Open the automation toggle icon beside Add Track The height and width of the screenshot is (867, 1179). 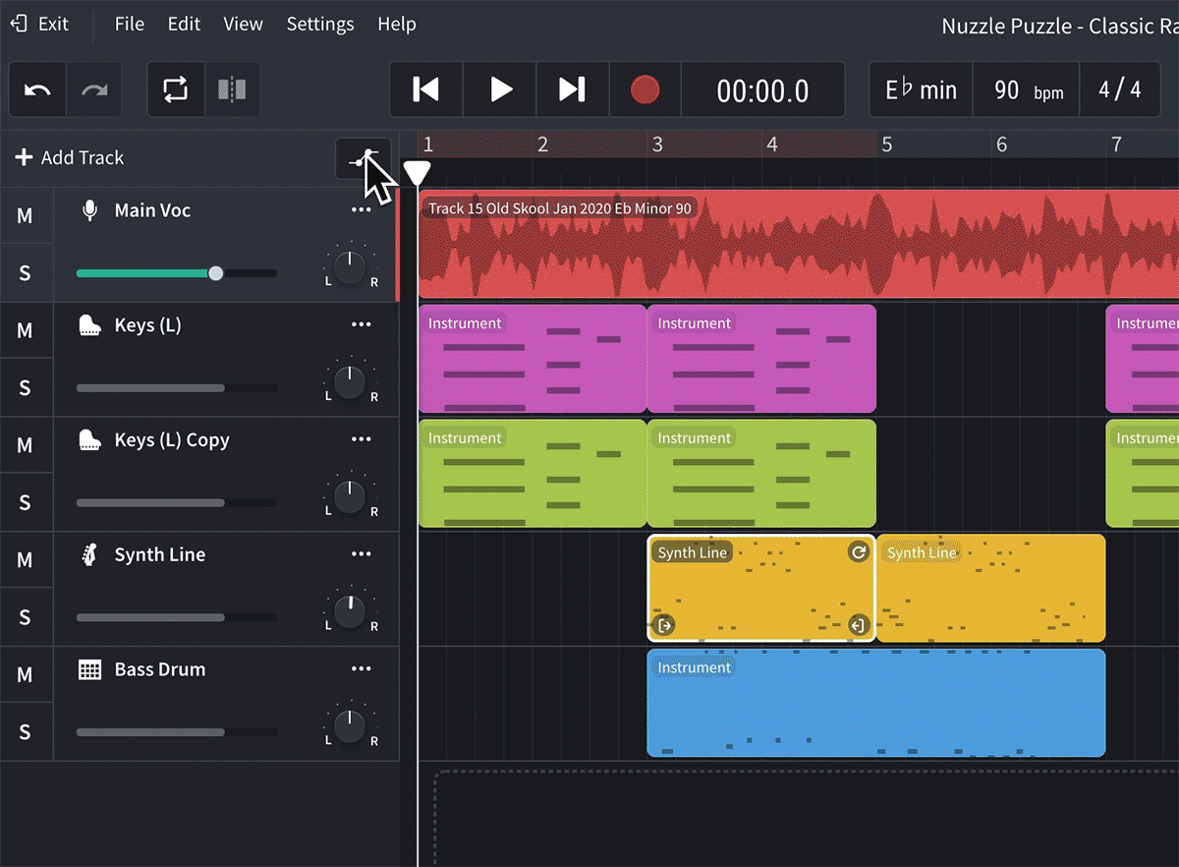[364, 158]
